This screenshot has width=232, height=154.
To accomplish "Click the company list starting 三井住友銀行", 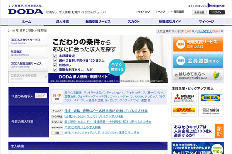I will [x=115, y=96].
